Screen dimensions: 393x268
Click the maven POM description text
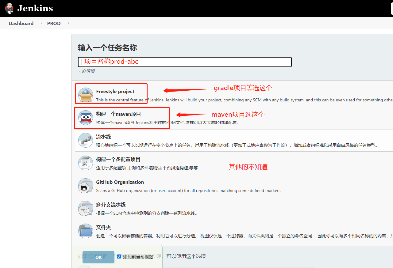(167, 123)
